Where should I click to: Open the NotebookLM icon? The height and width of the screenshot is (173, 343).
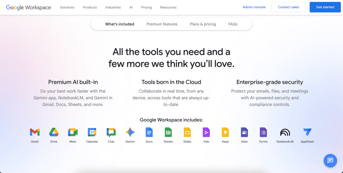click(x=285, y=132)
